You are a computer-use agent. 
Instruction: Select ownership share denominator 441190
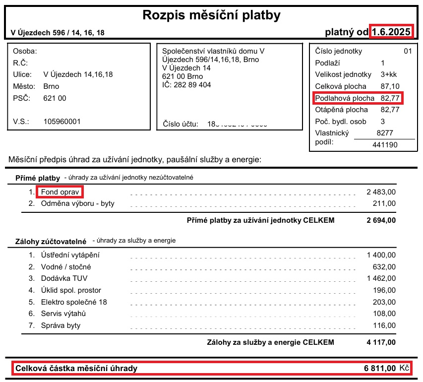[x=385, y=145]
